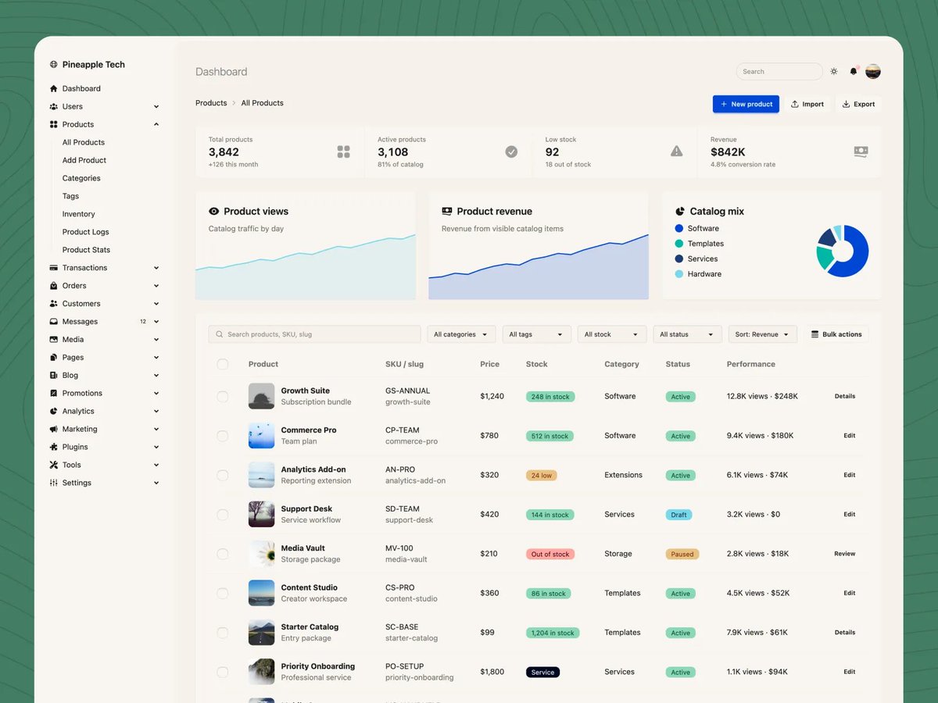The height and width of the screenshot is (703, 938).
Task: Click the Marketing megaphone icon in sidebar
Action: (x=53, y=430)
